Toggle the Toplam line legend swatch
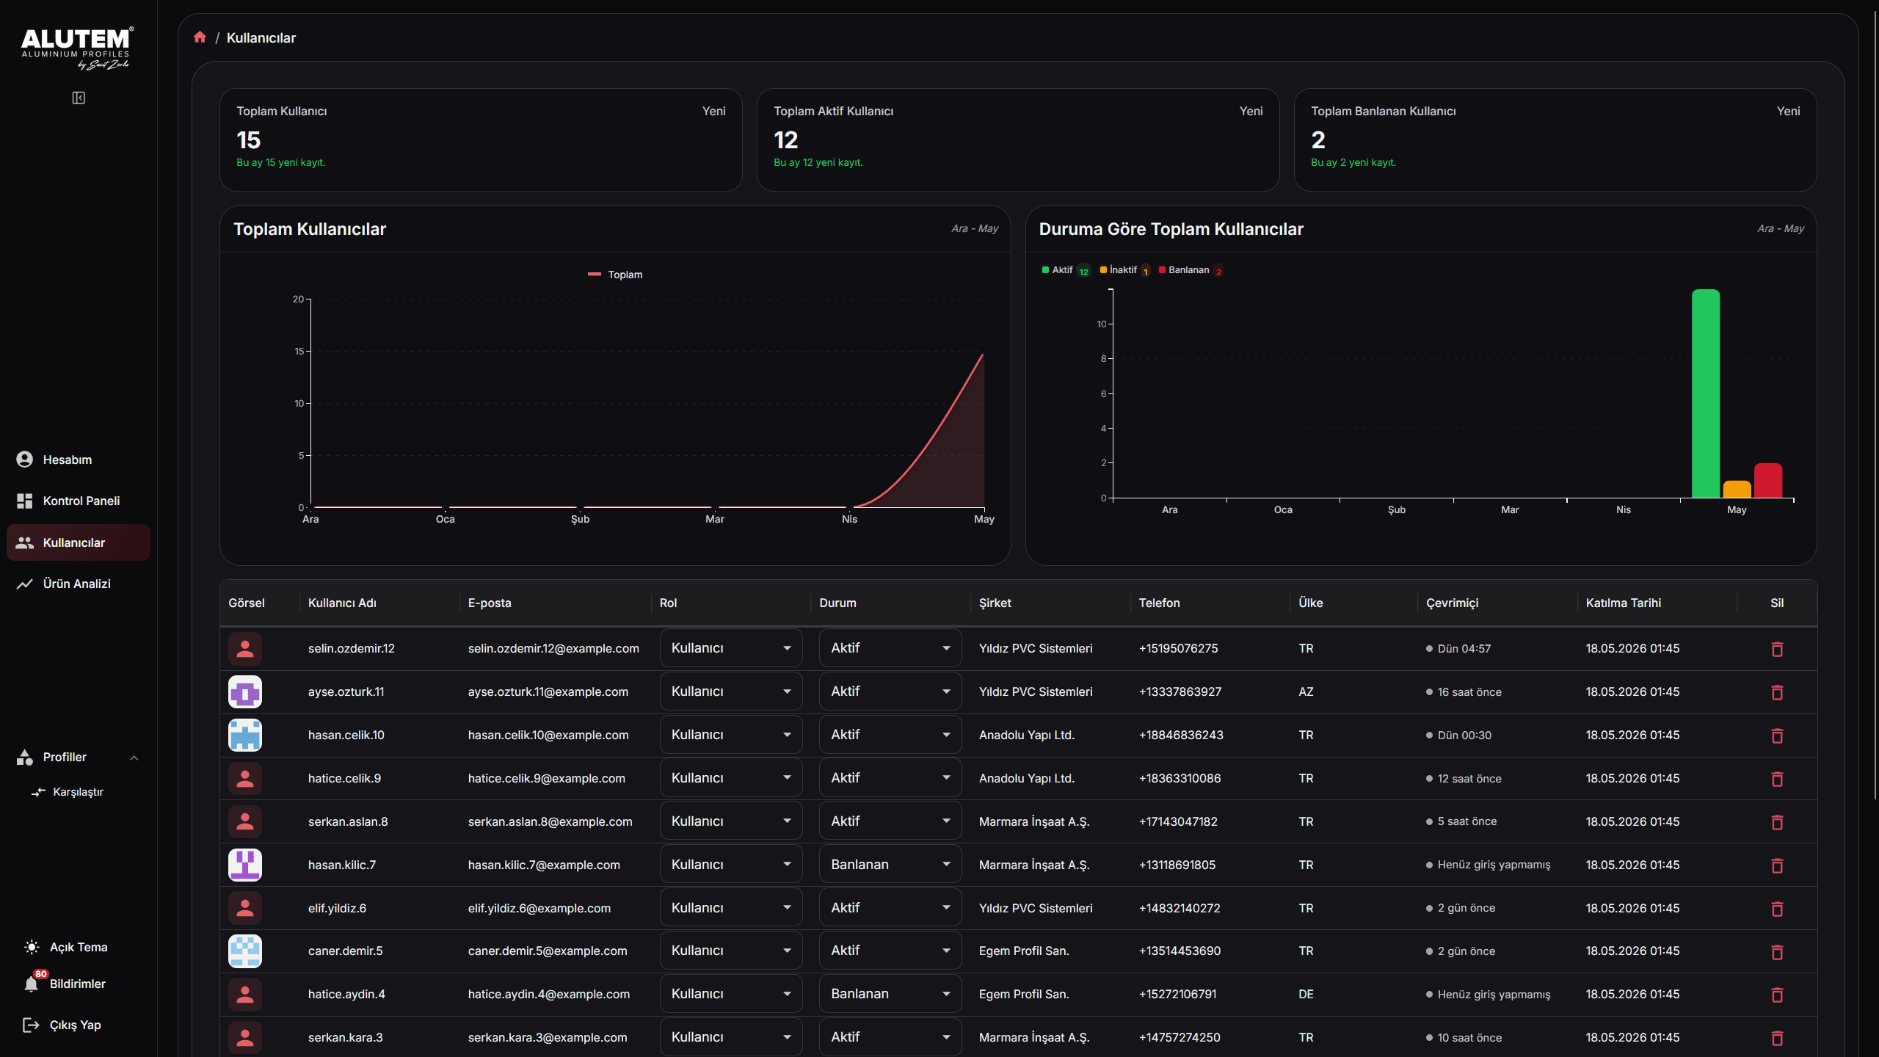The height and width of the screenshot is (1057, 1879). coord(595,275)
